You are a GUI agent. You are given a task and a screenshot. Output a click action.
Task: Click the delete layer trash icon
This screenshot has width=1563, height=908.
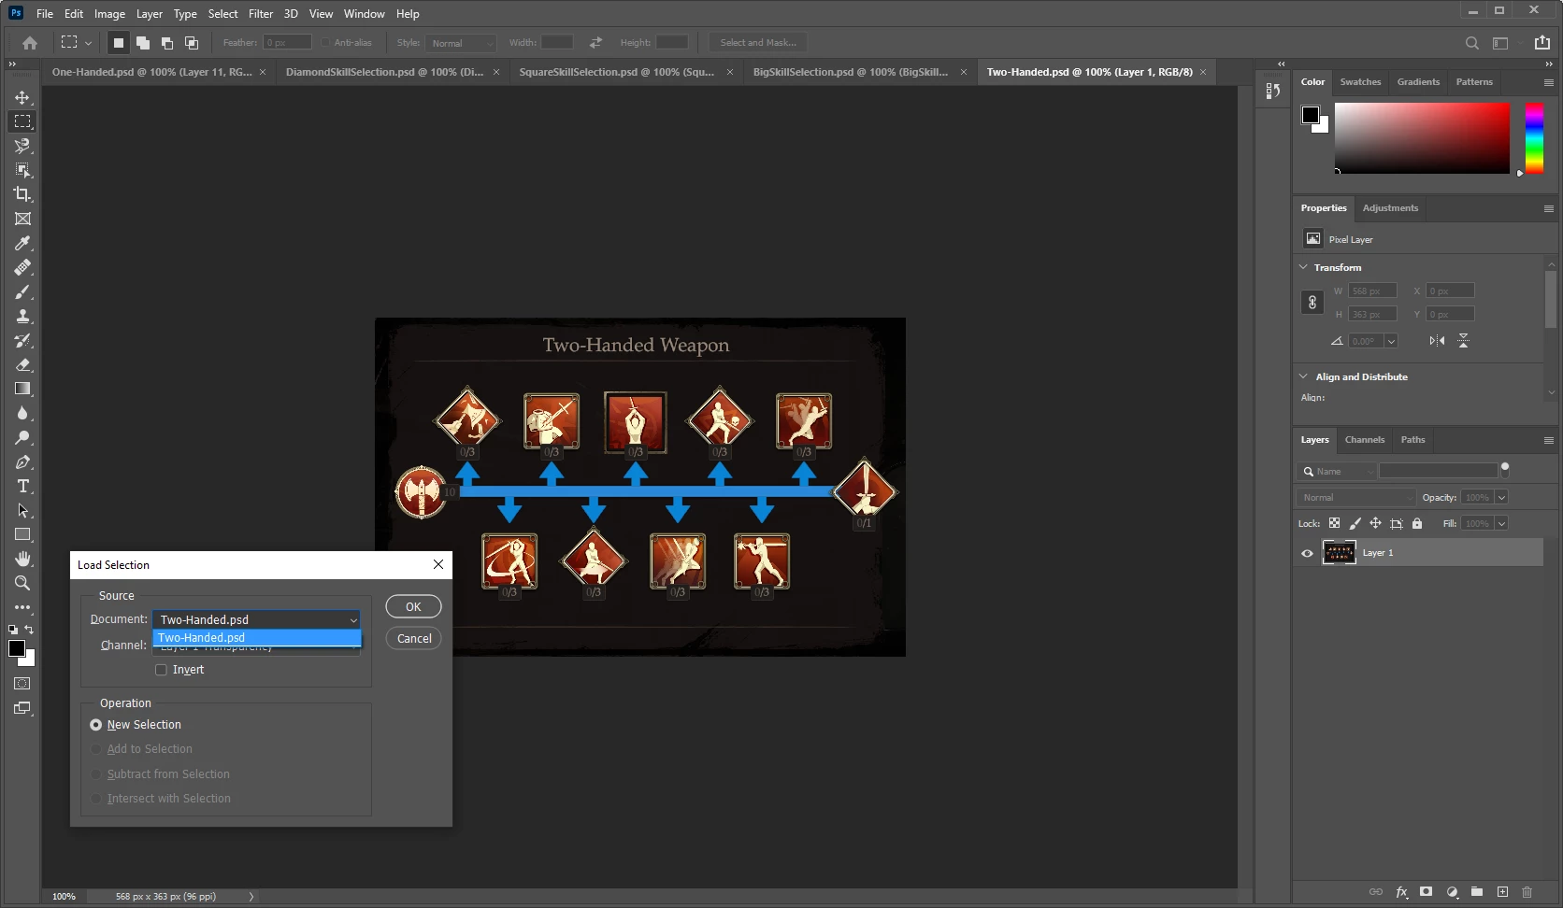[1527, 892]
